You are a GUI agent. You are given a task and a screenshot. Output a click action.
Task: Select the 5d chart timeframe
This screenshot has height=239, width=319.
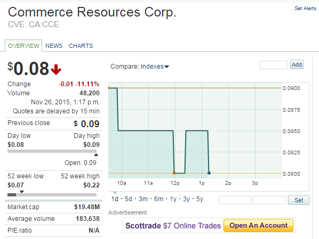129,199
